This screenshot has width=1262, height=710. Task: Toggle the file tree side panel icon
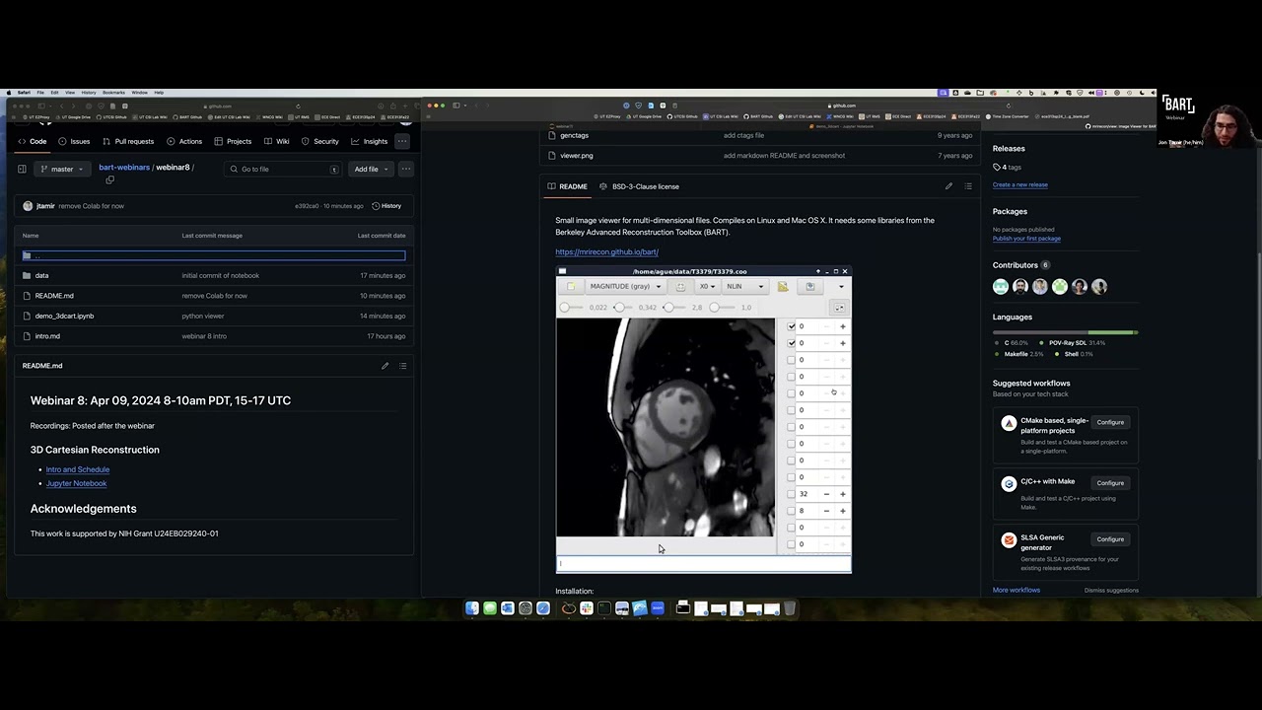[x=22, y=169]
